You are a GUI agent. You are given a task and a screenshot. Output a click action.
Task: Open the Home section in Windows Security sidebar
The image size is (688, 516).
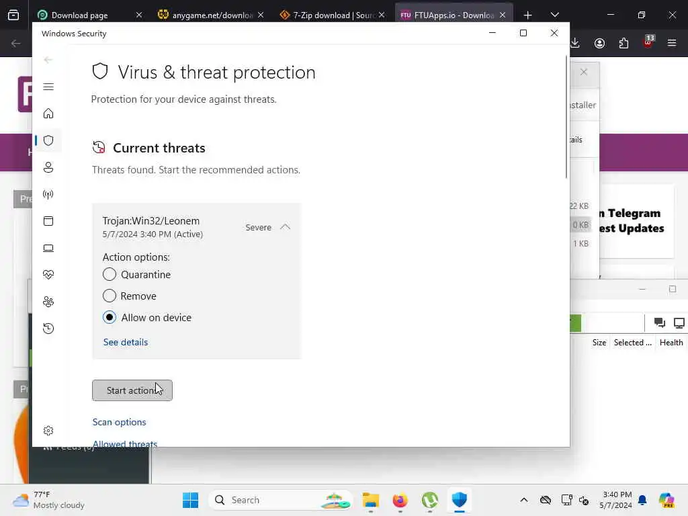pyautogui.click(x=48, y=114)
